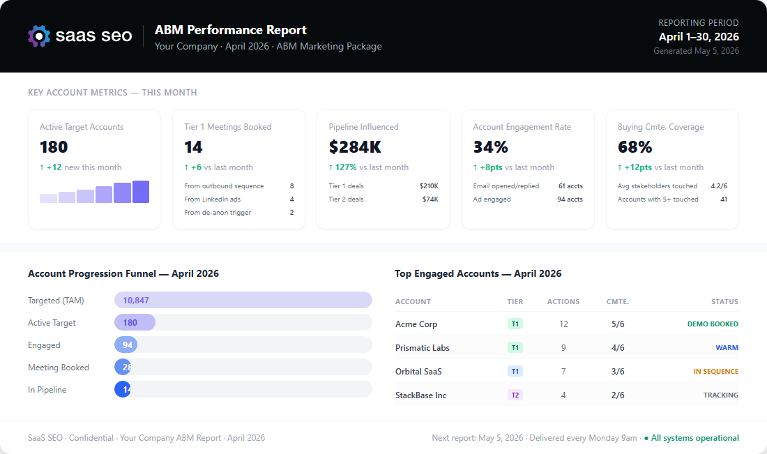The height and width of the screenshot is (454, 767).
Task: Click the subtitle 'Your Company · April 2026 · ABM Marketing Package'
Action: (268, 47)
